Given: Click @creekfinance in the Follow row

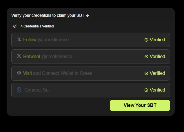Looking at the screenshot, I should pos(53,40).
